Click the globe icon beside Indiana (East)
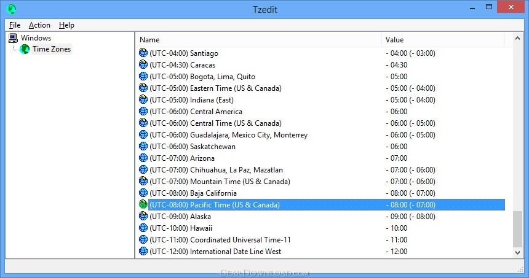This screenshot has height=278, width=529. click(x=143, y=99)
